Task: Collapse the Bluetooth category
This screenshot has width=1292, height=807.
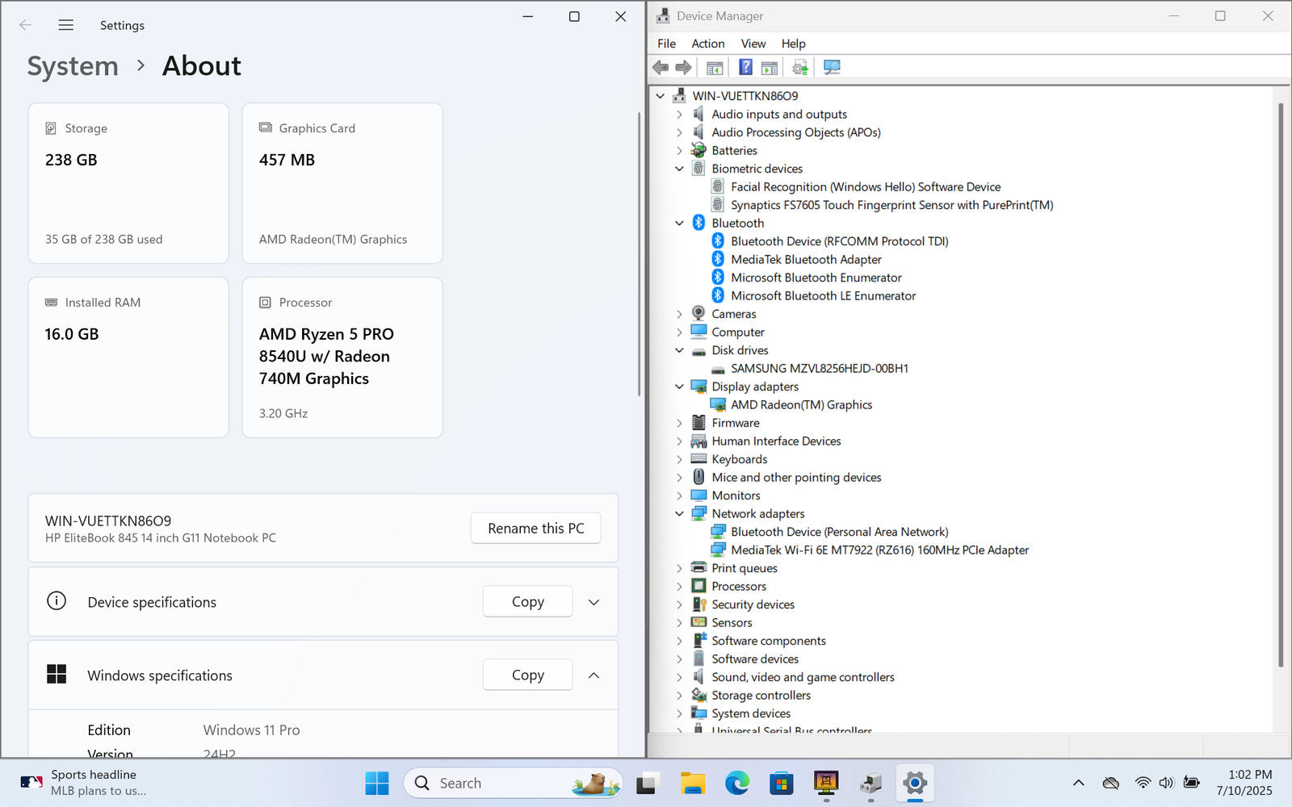Action: click(679, 224)
